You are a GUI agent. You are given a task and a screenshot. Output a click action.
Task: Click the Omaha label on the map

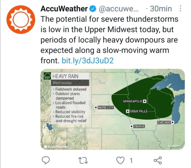click(x=139, y=126)
